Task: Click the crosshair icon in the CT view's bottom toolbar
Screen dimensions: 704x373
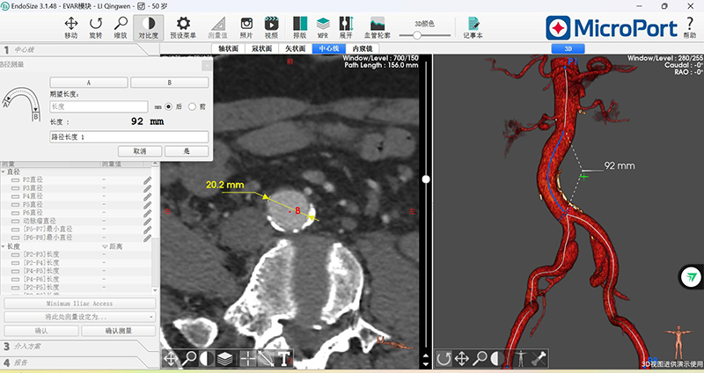Action: (248, 359)
